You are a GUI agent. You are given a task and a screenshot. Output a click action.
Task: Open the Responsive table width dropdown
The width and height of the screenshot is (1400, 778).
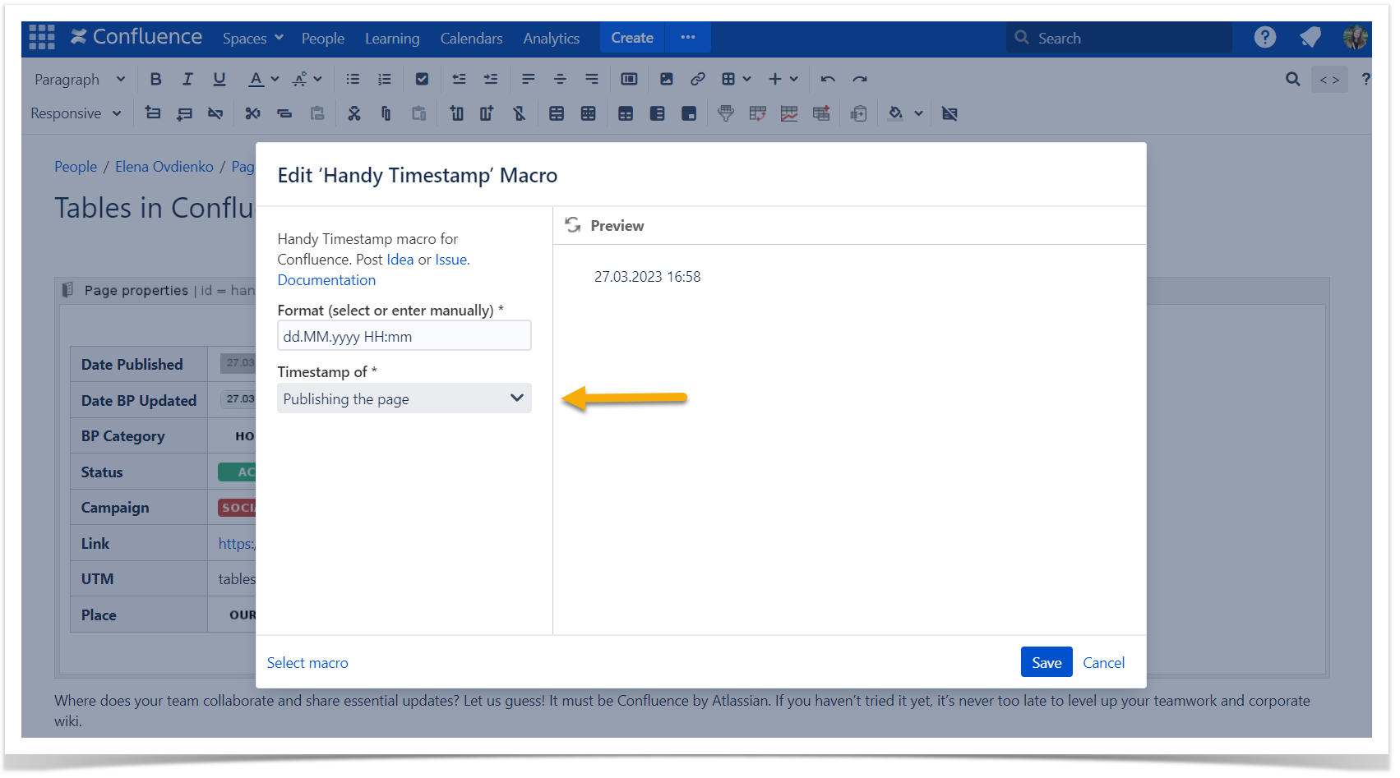[x=76, y=113]
